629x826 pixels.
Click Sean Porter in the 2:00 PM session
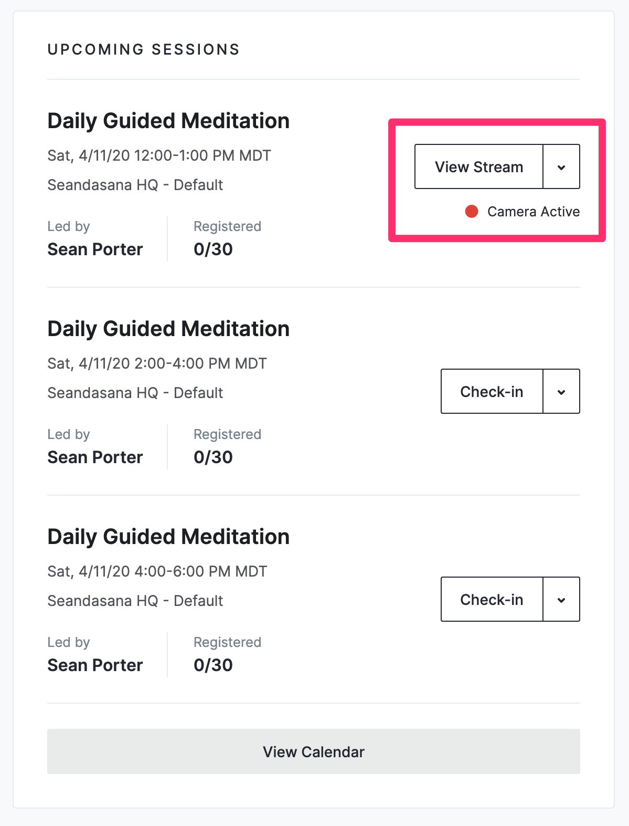pyautogui.click(x=95, y=457)
